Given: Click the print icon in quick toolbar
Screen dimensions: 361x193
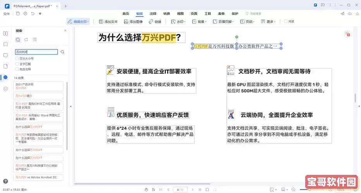Looking at the screenshot, I should (26, 14).
